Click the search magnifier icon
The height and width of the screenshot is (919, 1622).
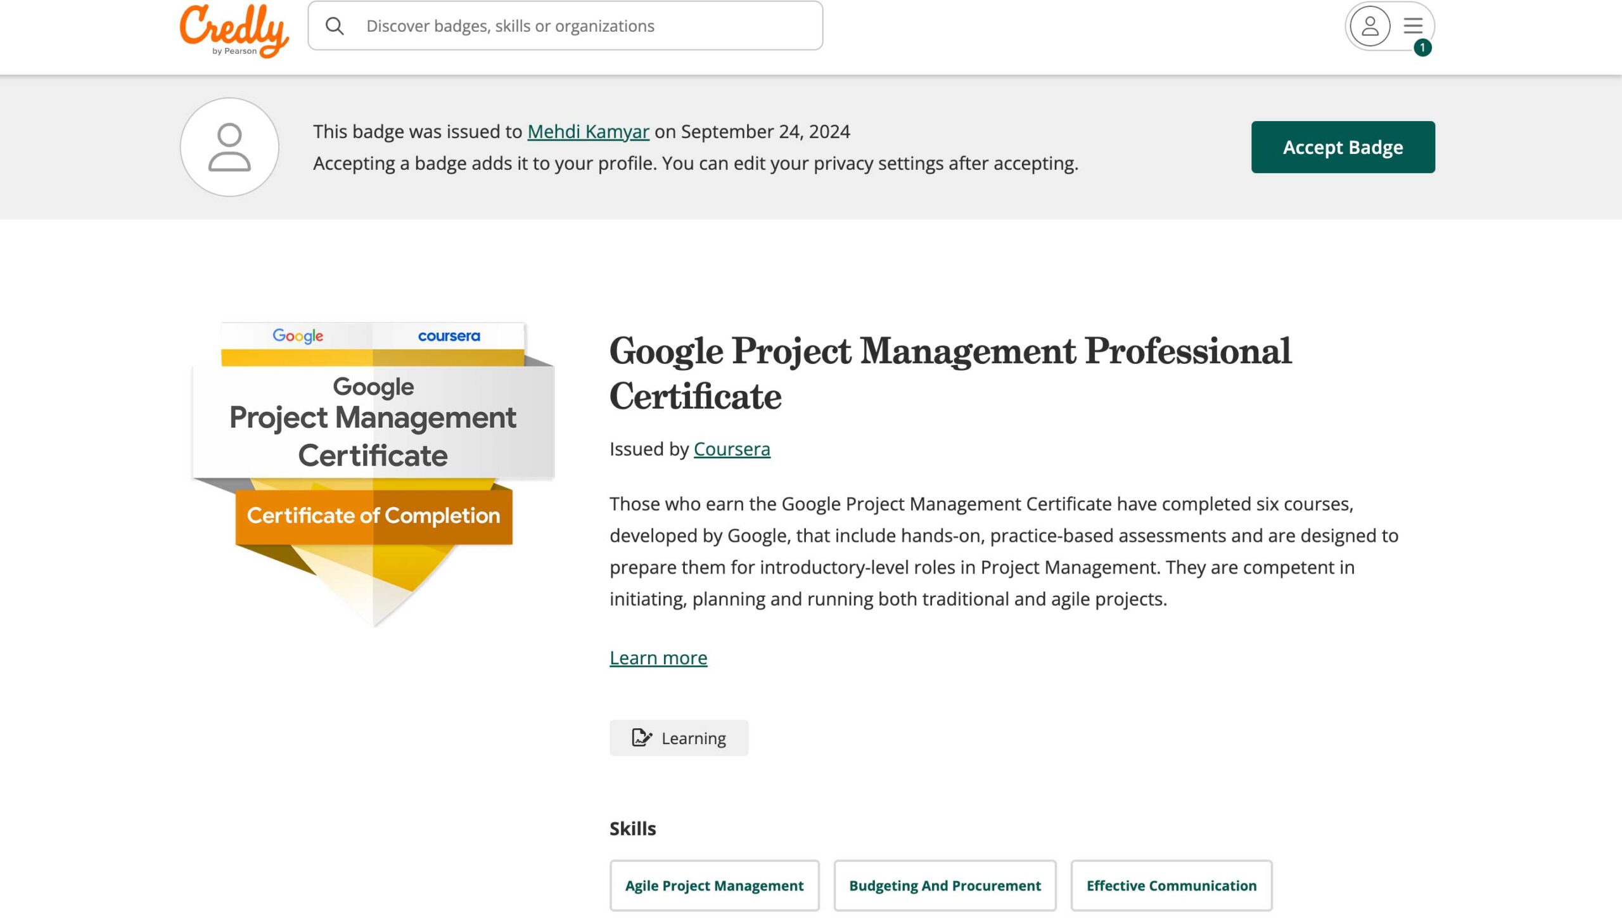coord(335,26)
